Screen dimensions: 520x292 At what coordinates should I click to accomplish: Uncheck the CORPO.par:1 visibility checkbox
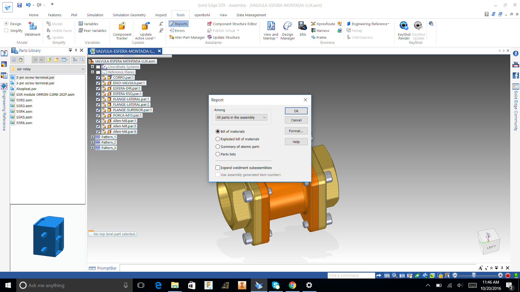click(98, 78)
